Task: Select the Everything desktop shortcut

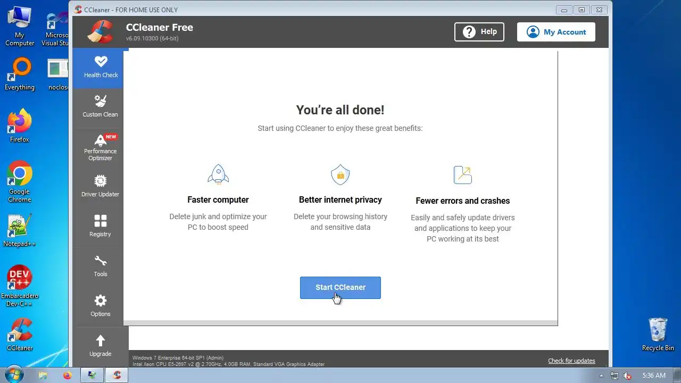Action: 20,74
